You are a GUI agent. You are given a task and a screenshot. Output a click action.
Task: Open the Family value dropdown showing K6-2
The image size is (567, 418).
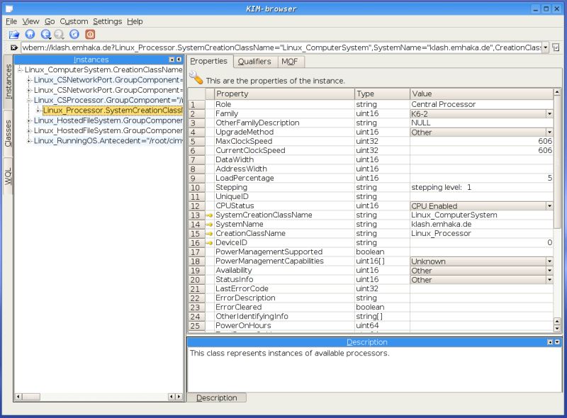(551, 113)
